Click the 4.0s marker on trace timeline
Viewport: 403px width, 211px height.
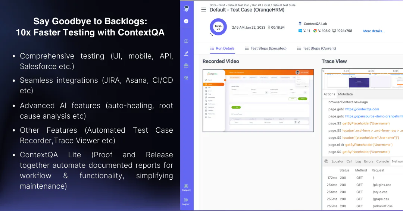(x=371, y=71)
